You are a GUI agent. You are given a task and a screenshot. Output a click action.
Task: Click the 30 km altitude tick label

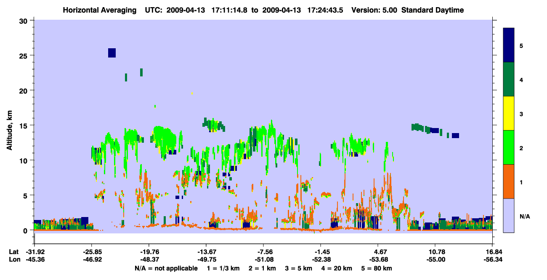[24, 21]
